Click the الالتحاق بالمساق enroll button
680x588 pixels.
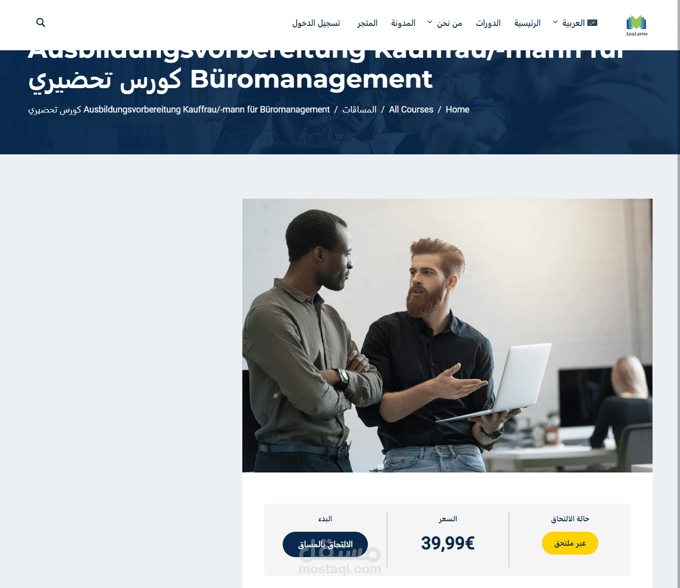tap(325, 544)
